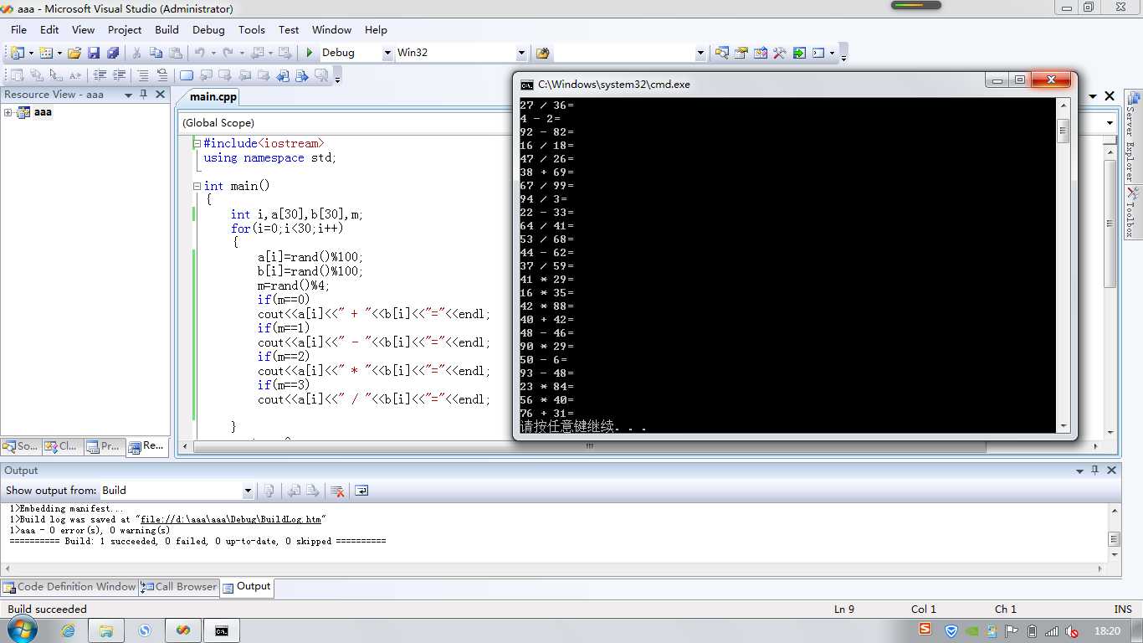The height and width of the screenshot is (643, 1143).
Task: Collapse the #include region in the editor
Action: pos(197,144)
